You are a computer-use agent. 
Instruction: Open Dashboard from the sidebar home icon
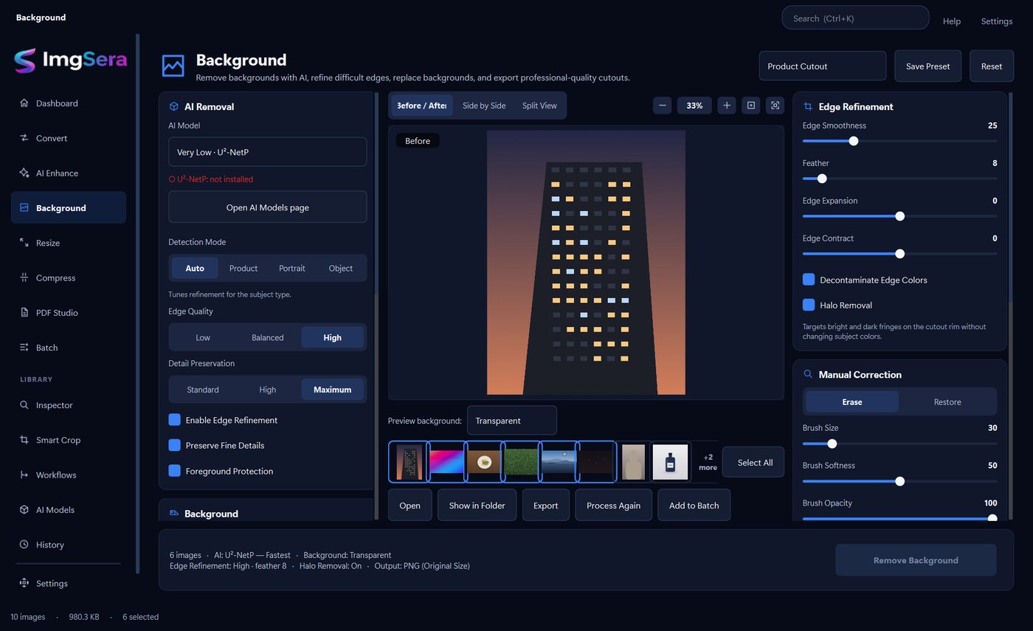click(x=24, y=103)
